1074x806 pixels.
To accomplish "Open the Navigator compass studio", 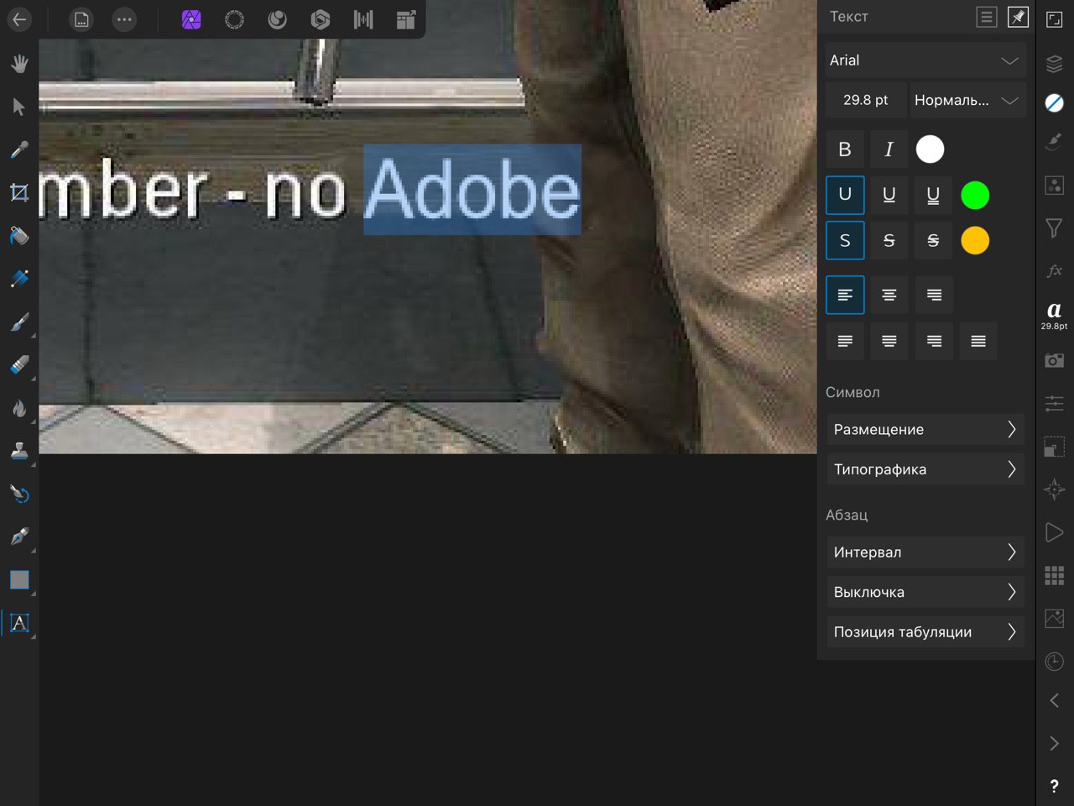I will 1055,489.
